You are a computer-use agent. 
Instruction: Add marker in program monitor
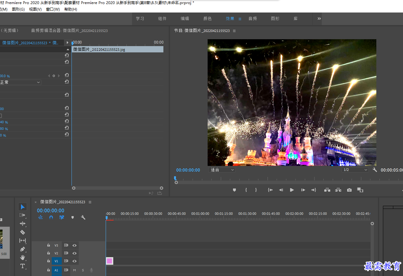[x=234, y=190]
